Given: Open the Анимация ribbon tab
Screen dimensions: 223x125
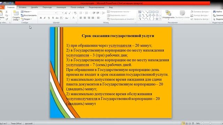Looking at the screenshot, I should 61,7.
